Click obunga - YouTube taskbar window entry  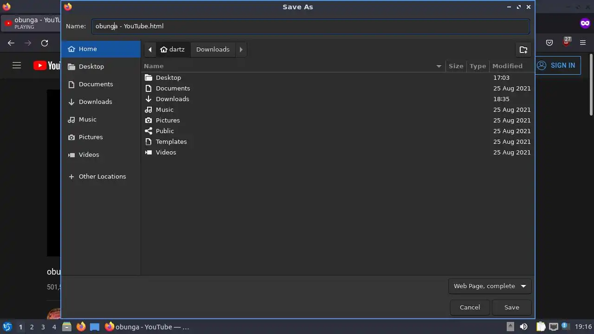tap(147, 327)
